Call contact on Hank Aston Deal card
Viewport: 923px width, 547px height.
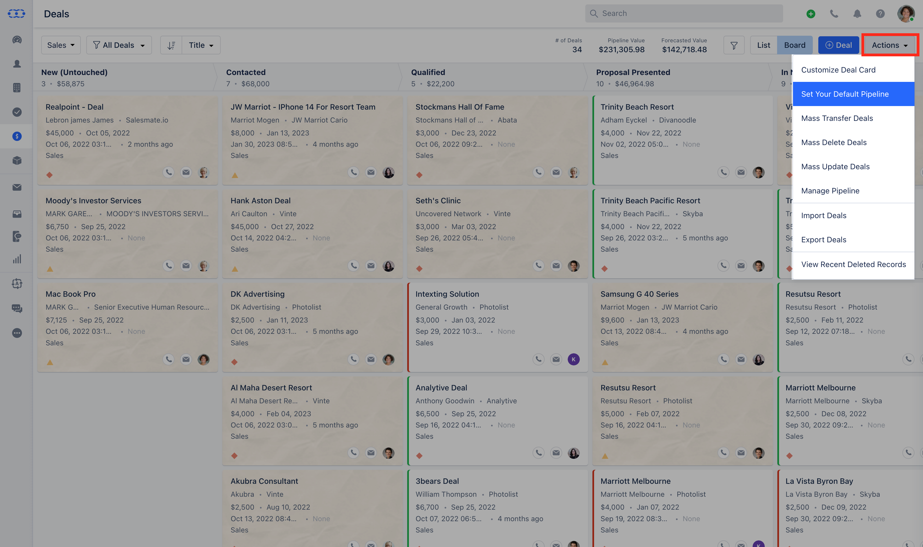pos(353,266)
